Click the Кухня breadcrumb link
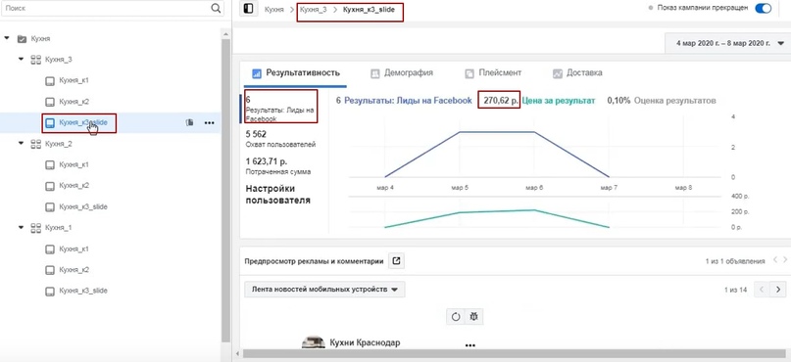 point(273,10)
